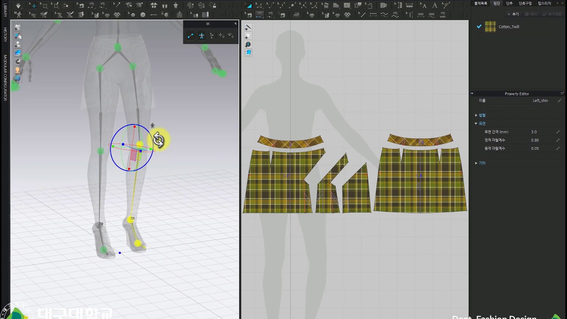Click the Reset 2D Arrangement garment icon

click(x=154, y=6)
